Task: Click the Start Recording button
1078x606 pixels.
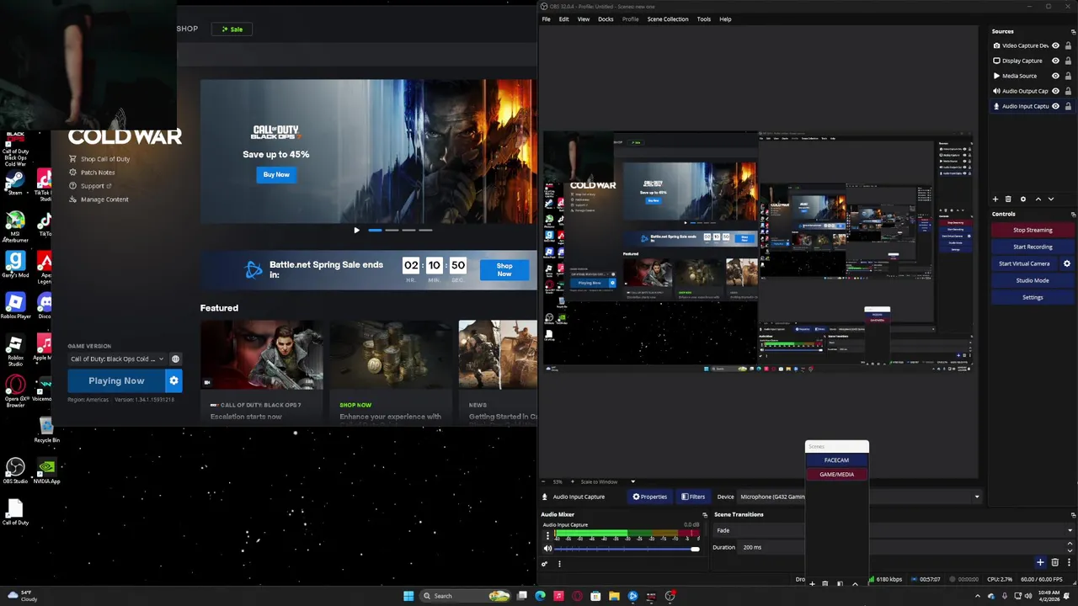Action: (1033, 247)
